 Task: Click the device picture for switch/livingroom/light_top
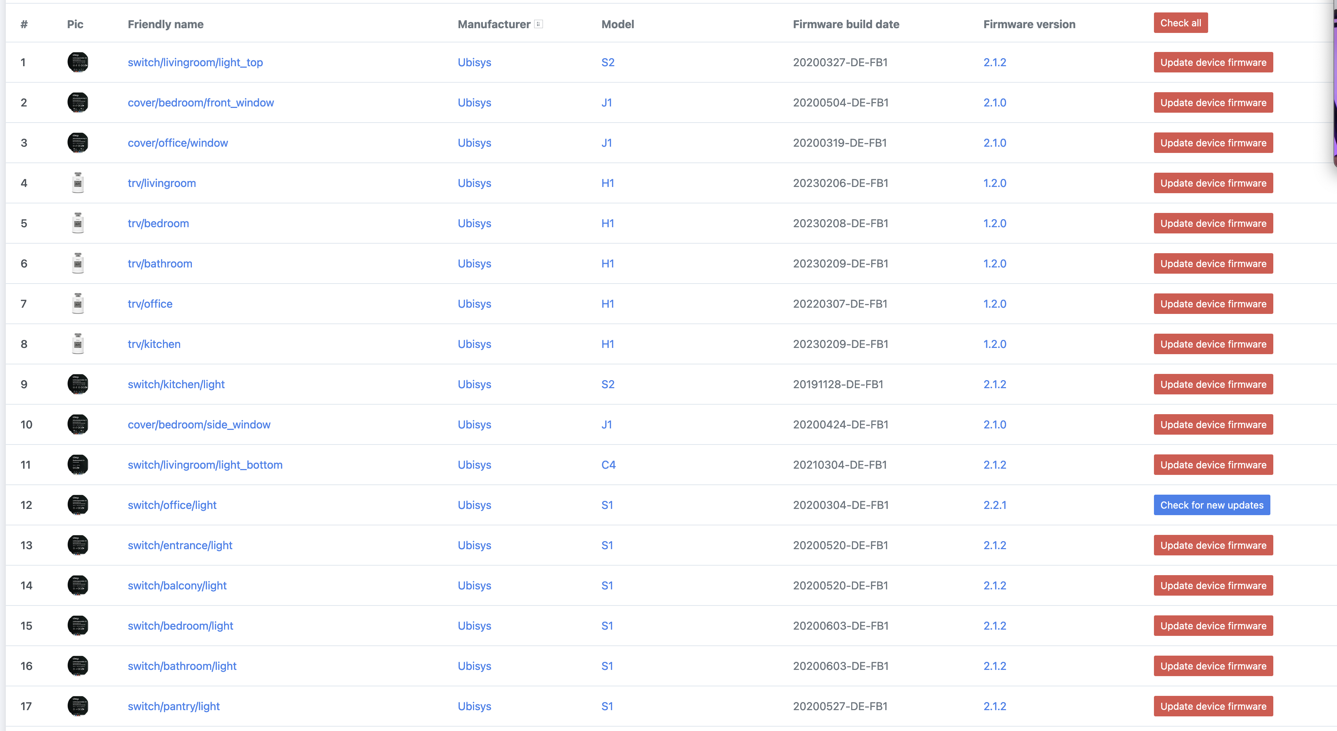(x=78, y=62)
